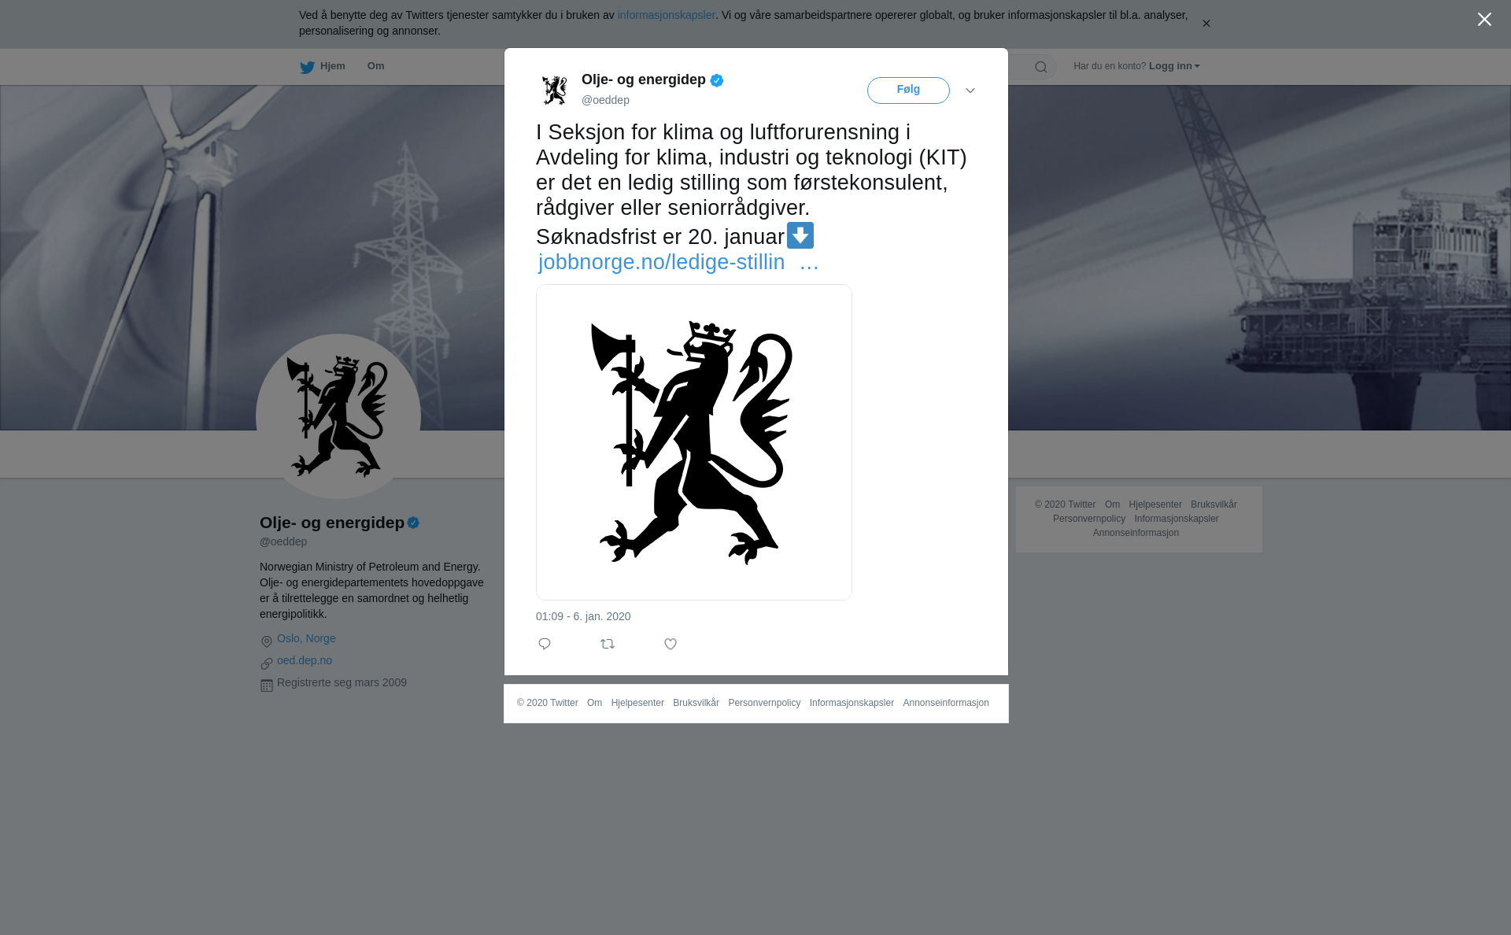This screenshot has width=1511, height=935.
Task: Open the lion coat of arms image in tweet
Action: click(694, 442)
